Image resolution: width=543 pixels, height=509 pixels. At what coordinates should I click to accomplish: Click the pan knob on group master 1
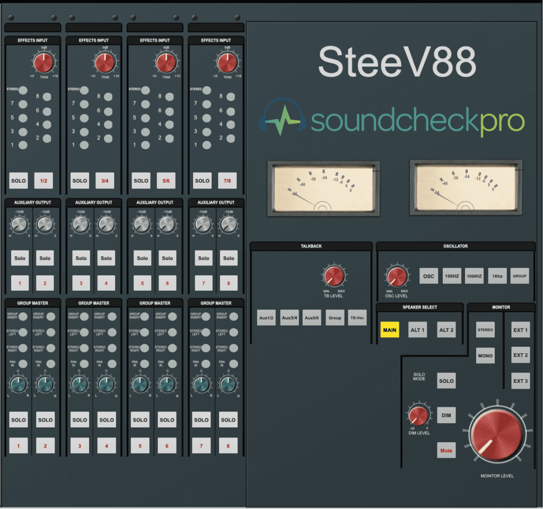coord(19,384)
